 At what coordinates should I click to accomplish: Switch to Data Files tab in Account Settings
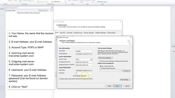[x=63, y=33]
